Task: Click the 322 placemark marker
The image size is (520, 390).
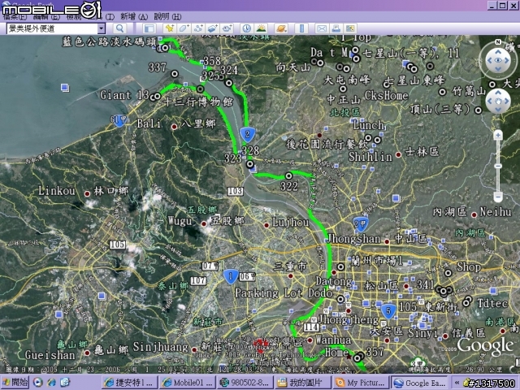Action: coord(289,175)
